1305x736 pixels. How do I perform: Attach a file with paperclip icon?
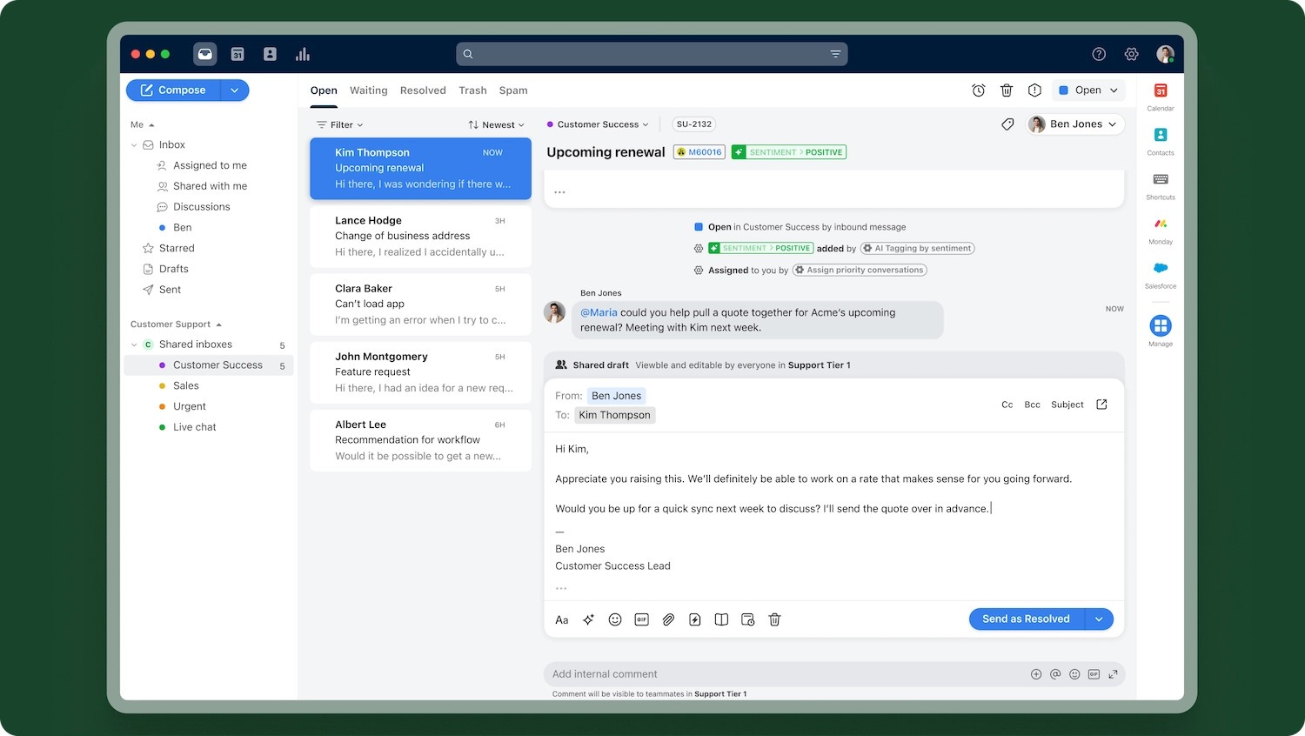[668, 619]
